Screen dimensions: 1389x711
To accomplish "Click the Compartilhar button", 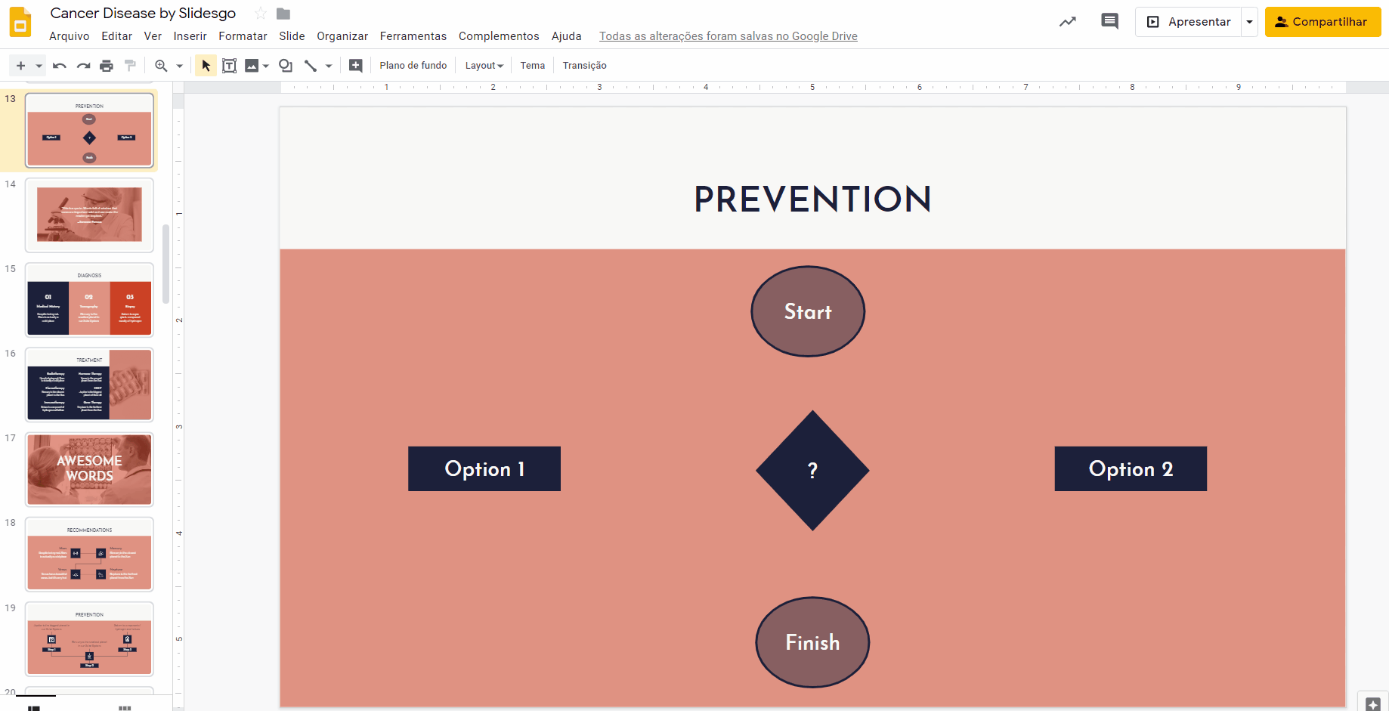I will tap(1323, 22).
